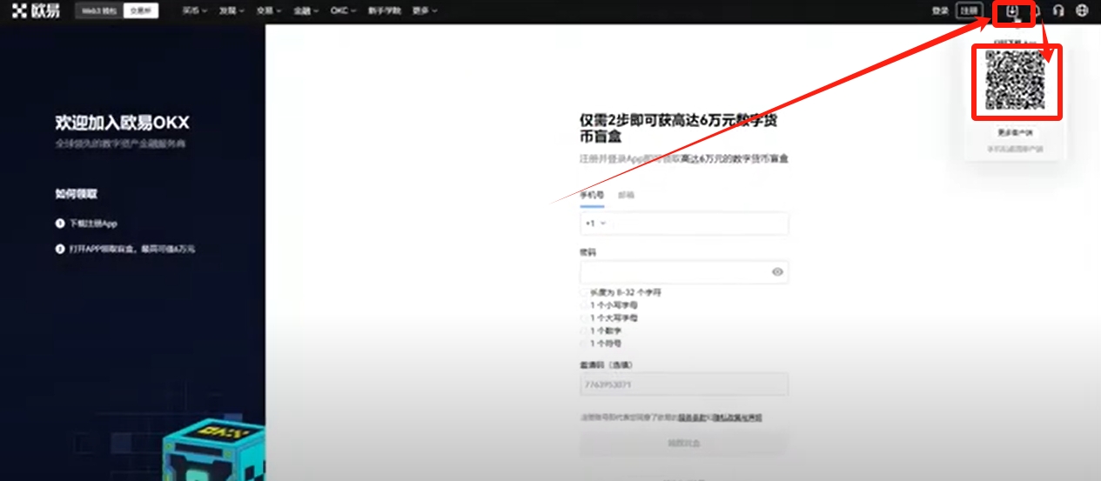Switch to the 交易所 toggle
The image size is (1101, 481).
139,10
